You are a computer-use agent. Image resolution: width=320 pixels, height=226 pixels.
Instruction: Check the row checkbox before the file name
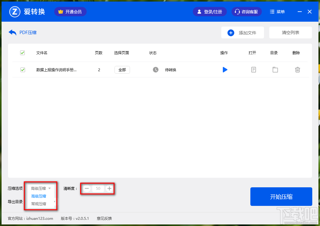pyautogui.click(x=22, y=70)
